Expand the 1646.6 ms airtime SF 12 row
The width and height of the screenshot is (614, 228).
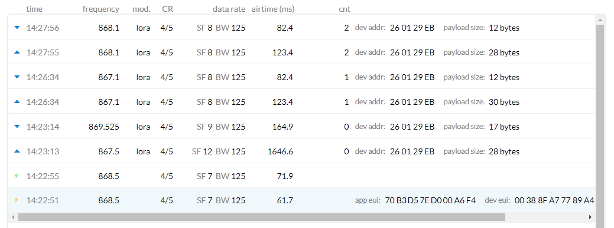pyautogui.click(x=301, y=151)
